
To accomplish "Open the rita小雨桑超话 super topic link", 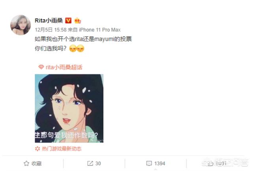I will (x=64, y=67).
